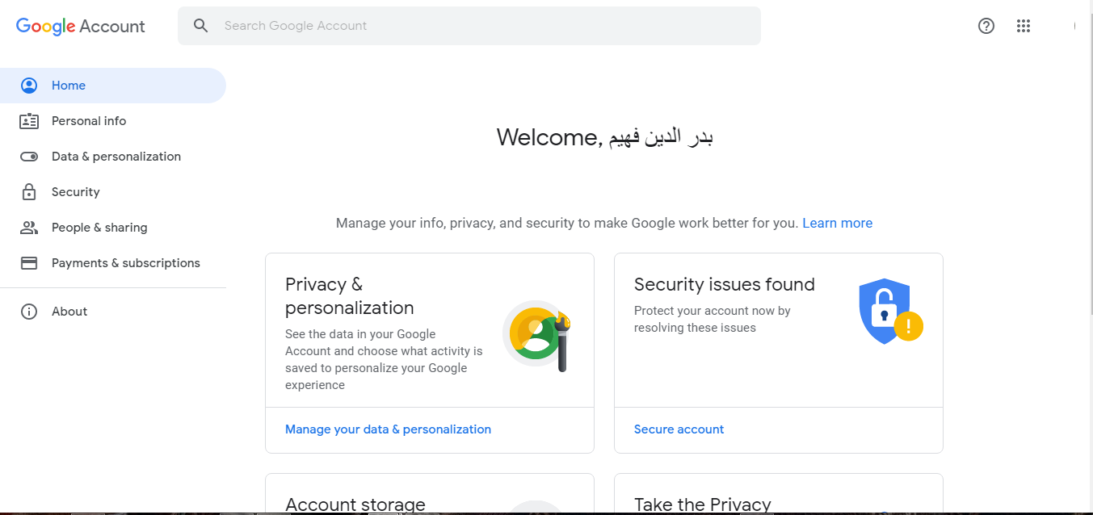Click the Security padlock icon
Viewport: 1093px width, 515px height.
point(29,192)
